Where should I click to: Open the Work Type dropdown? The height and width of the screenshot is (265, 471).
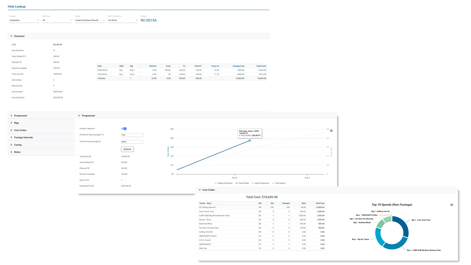click(x=57, y=20)
